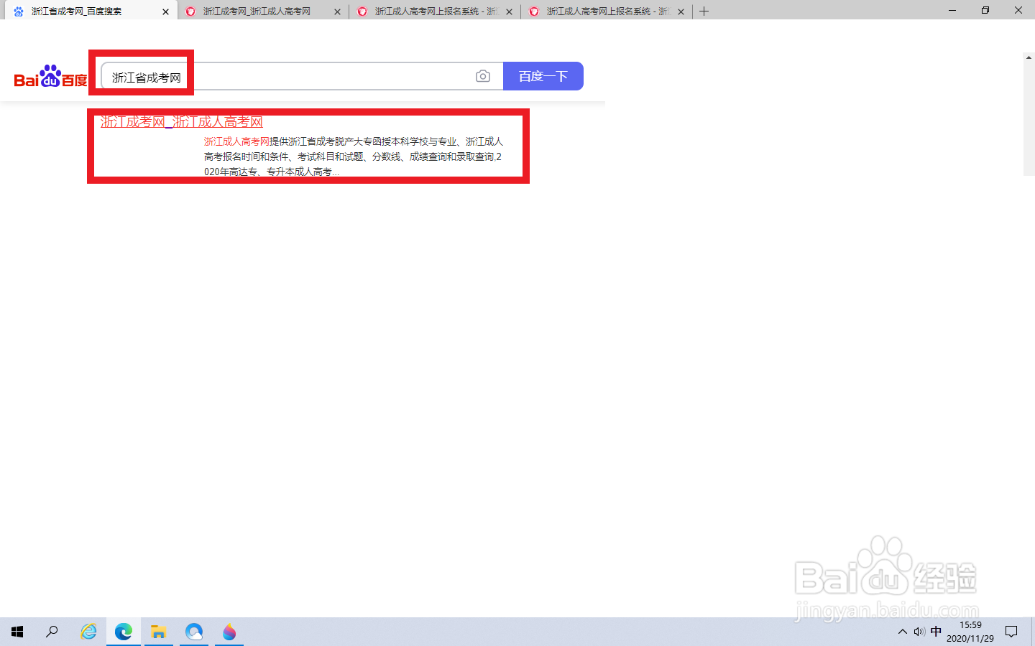The height and width of the screenshot is (646, 1035).
Task: Close the browser window
Action: pyautogui.click(x=1018, y=10)
